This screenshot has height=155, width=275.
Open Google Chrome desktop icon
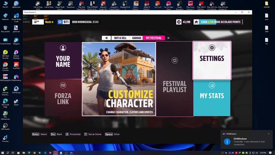point(6,66)
